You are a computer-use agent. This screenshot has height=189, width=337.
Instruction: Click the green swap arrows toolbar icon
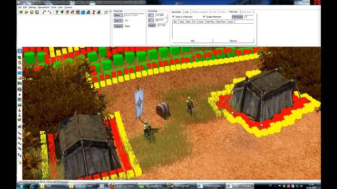[106, 13]
